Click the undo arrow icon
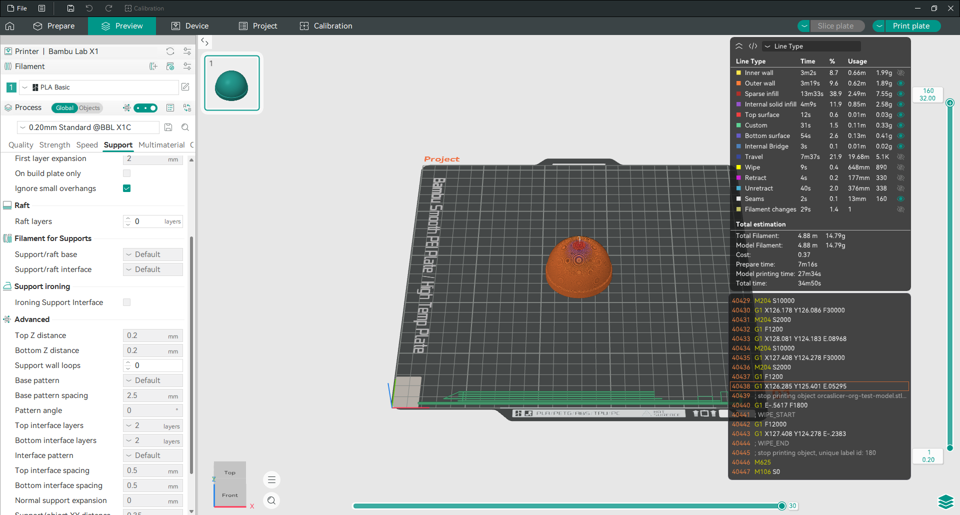Image resolution: width=960 pixels, height=515 pixels. pyautogui.click(x=89, y=8)
